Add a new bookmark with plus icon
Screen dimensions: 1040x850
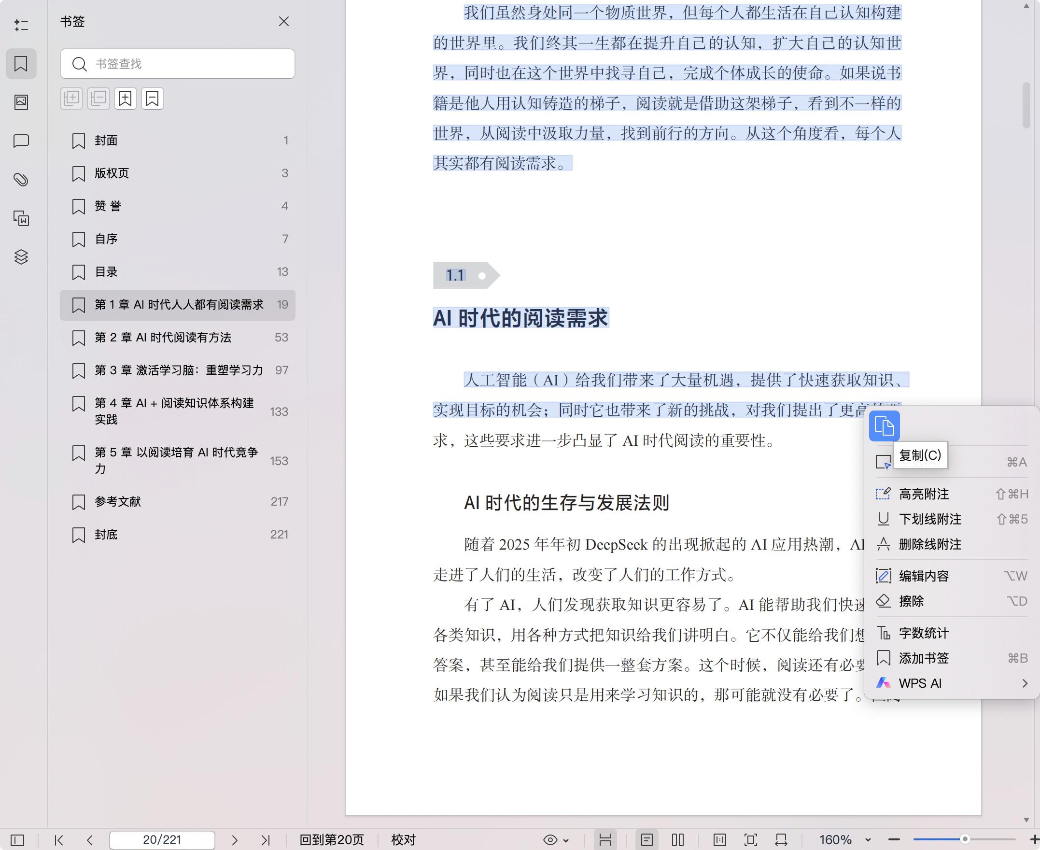click(125, 99)
